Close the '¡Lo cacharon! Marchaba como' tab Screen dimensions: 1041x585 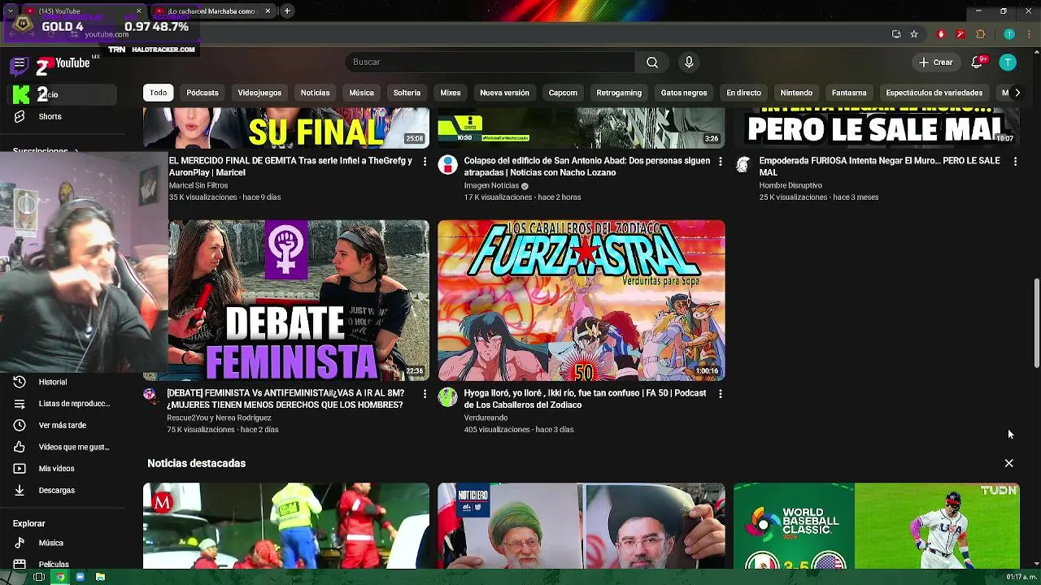(x=268, y=11)
